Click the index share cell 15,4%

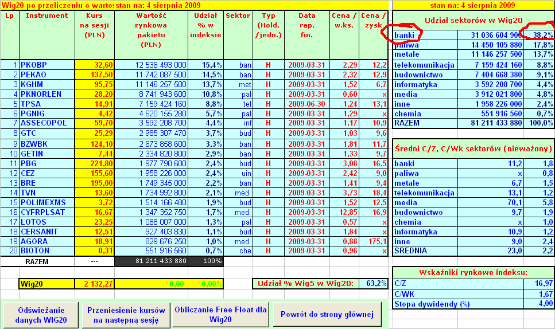tap(205, 65)
